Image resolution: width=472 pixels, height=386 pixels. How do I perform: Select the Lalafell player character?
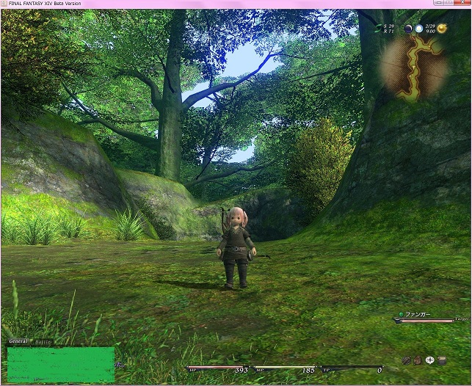236,247
